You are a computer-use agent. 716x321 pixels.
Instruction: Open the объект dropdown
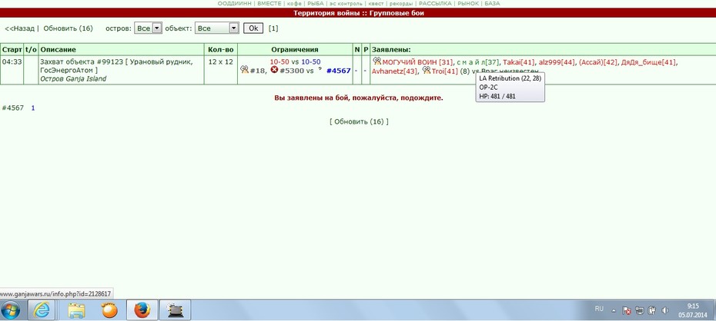coord(217,28)
